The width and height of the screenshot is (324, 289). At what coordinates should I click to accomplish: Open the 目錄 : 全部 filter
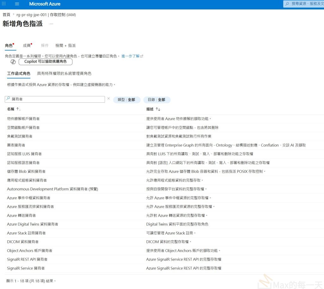tap(157, 99)
